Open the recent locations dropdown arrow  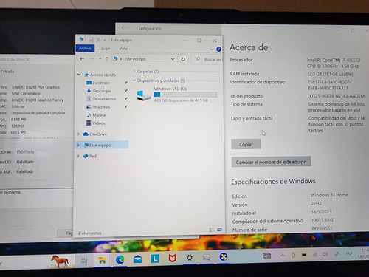point(100,59)
